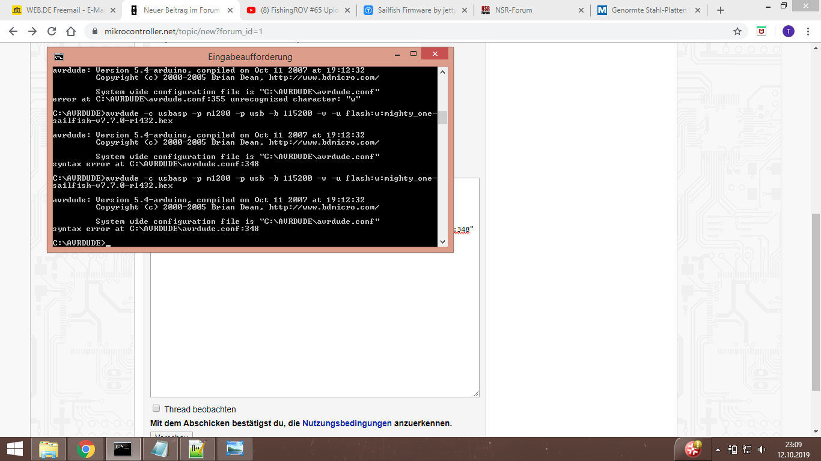821x461 pixels.
Task: Enable the "Thread beobachten" checkbox
Action: coord(156,408)
